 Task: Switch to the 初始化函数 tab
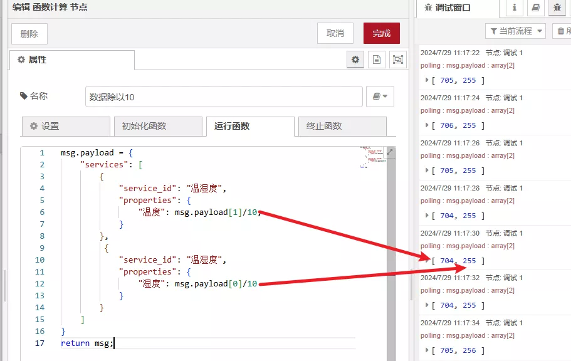[156, 126]
